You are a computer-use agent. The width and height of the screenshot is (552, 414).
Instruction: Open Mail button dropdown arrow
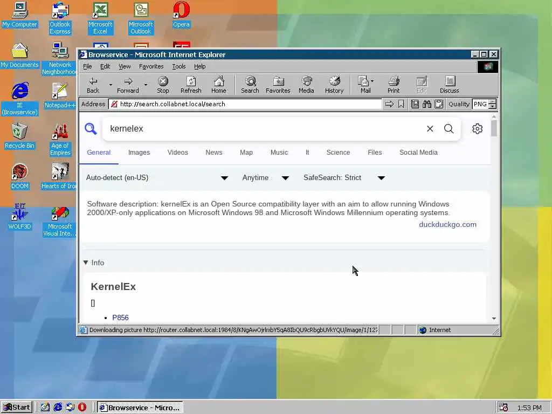(372, 81)
